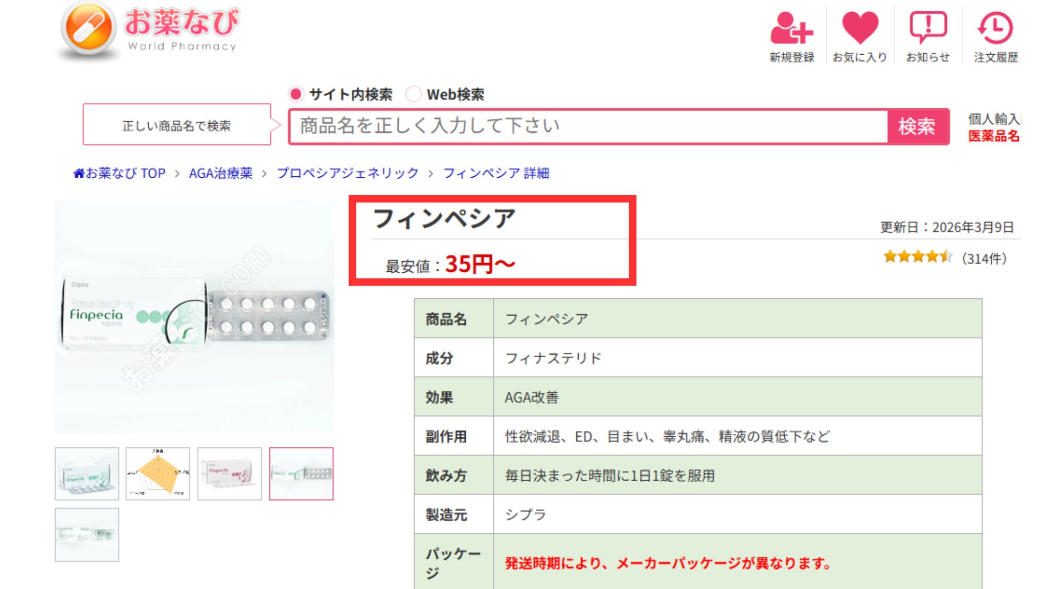Select the highlighted blister pack thumbnail
Screen dimensions: 1047x589
tap(301, 474)
